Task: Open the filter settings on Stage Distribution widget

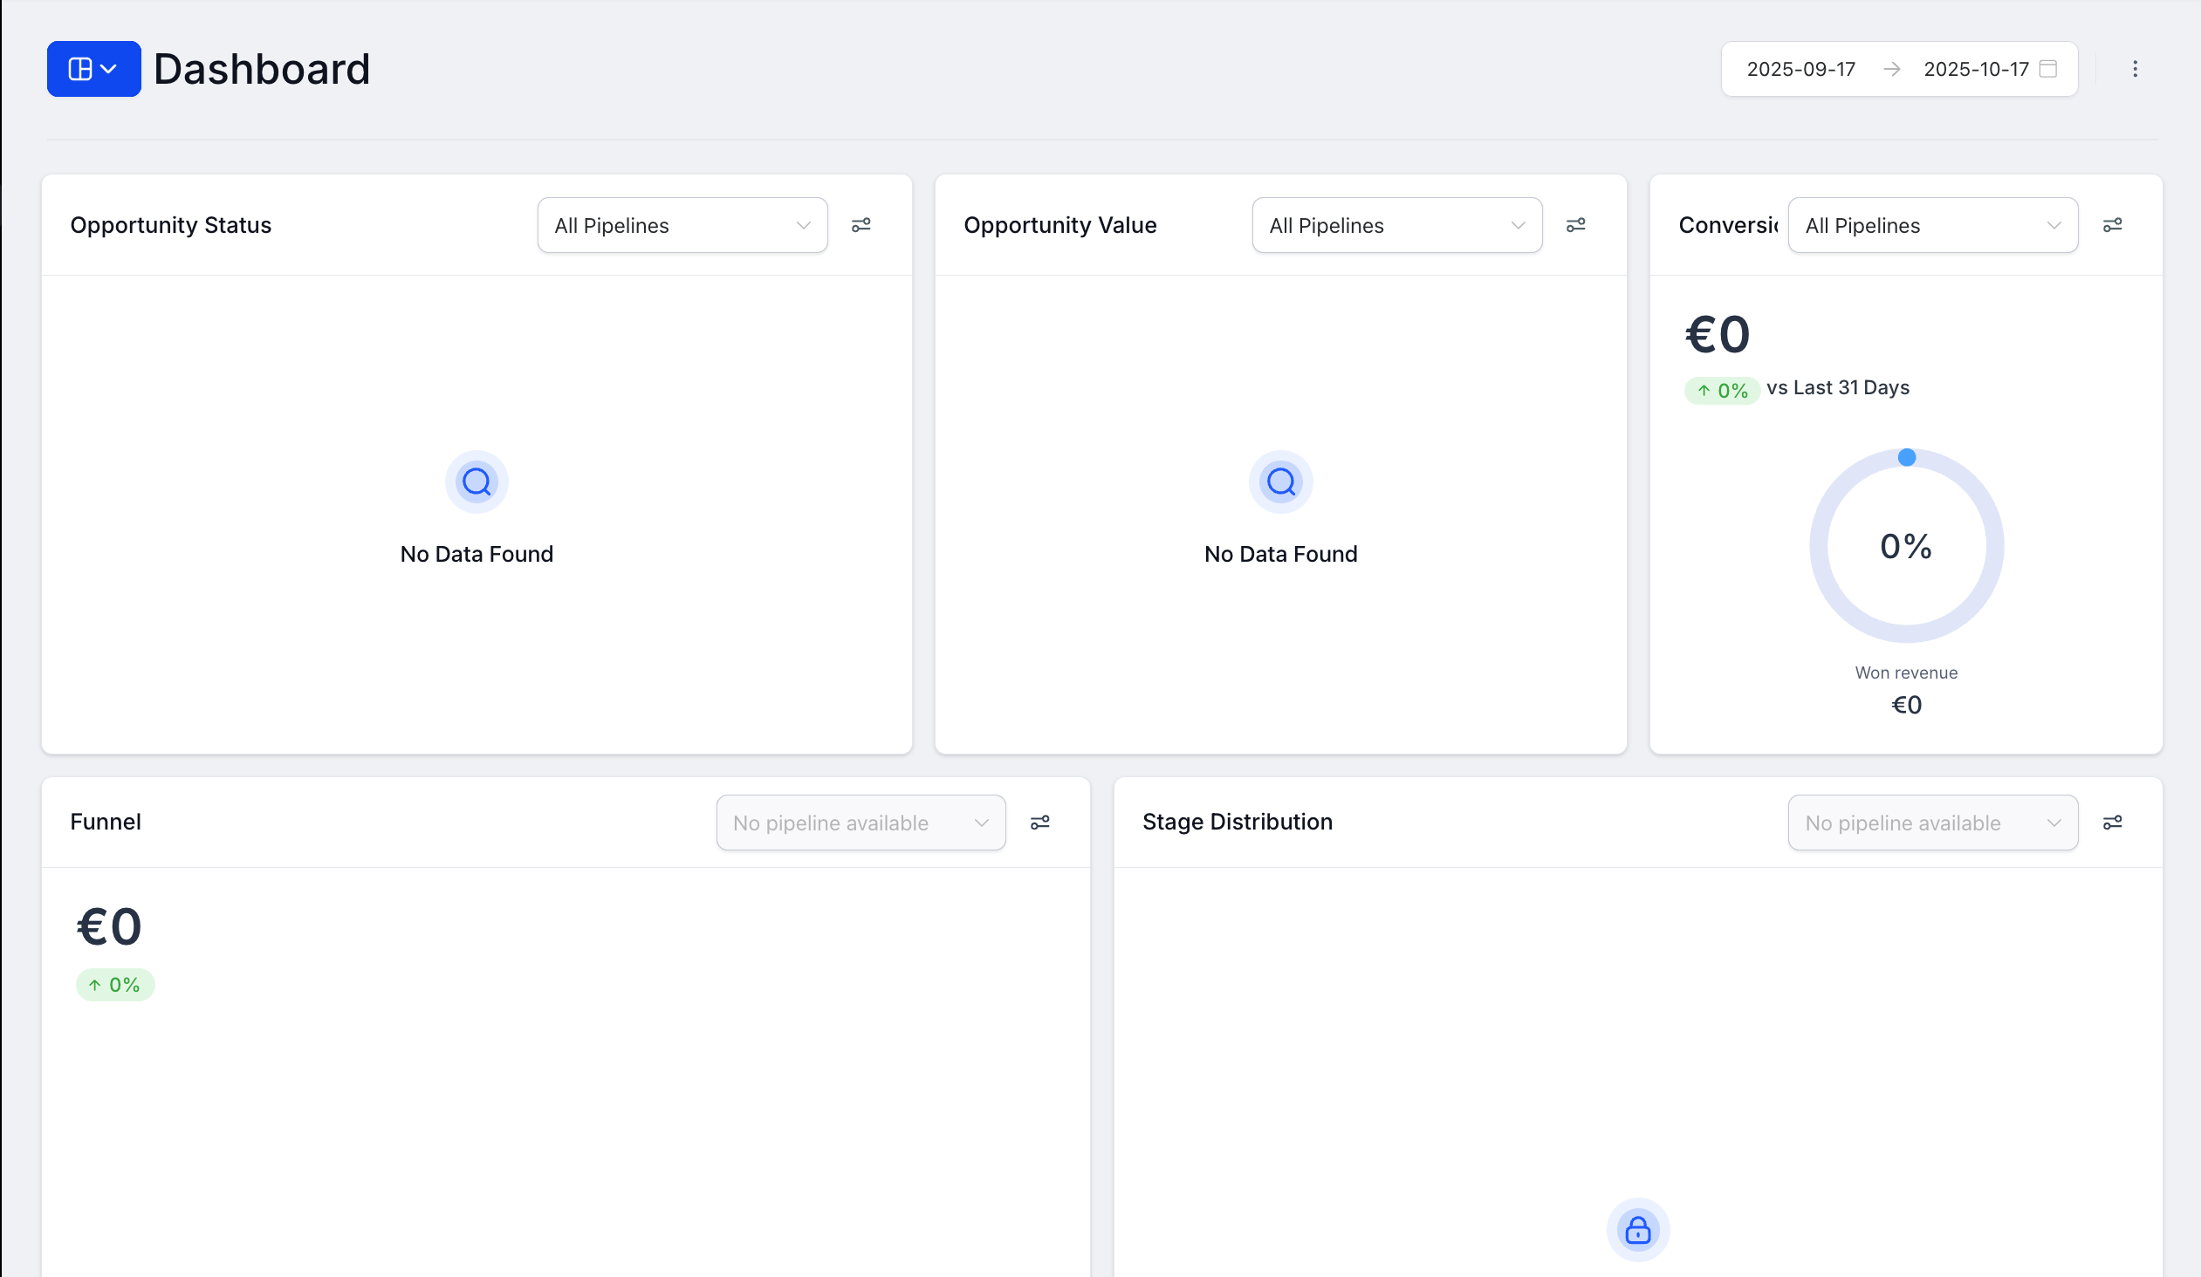Action: (x=2114, y=822)
